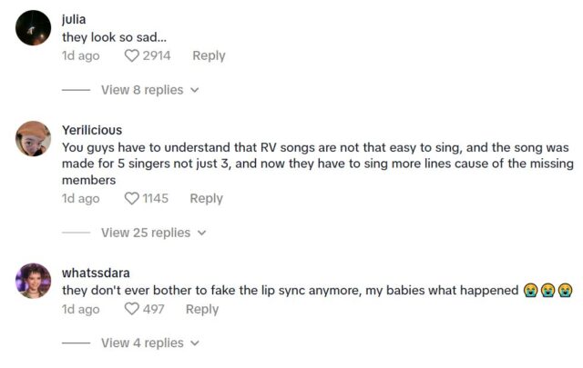Screen dimensions: 583x368
Task: Click the chevron beside View 25 replies
Action: 202,234
